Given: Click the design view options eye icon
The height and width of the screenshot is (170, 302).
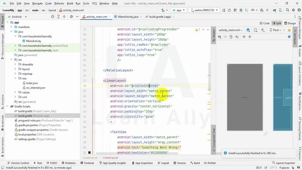Looking at the screenshot, I should 219,37.
